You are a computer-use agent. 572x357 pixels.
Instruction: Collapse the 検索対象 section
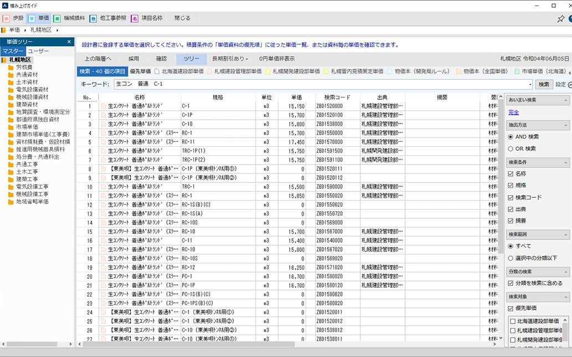pos(565,297)
